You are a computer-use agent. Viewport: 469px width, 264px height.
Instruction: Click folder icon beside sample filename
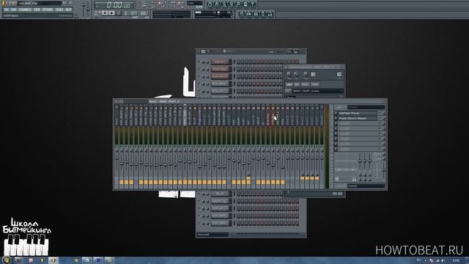(288, 91)
